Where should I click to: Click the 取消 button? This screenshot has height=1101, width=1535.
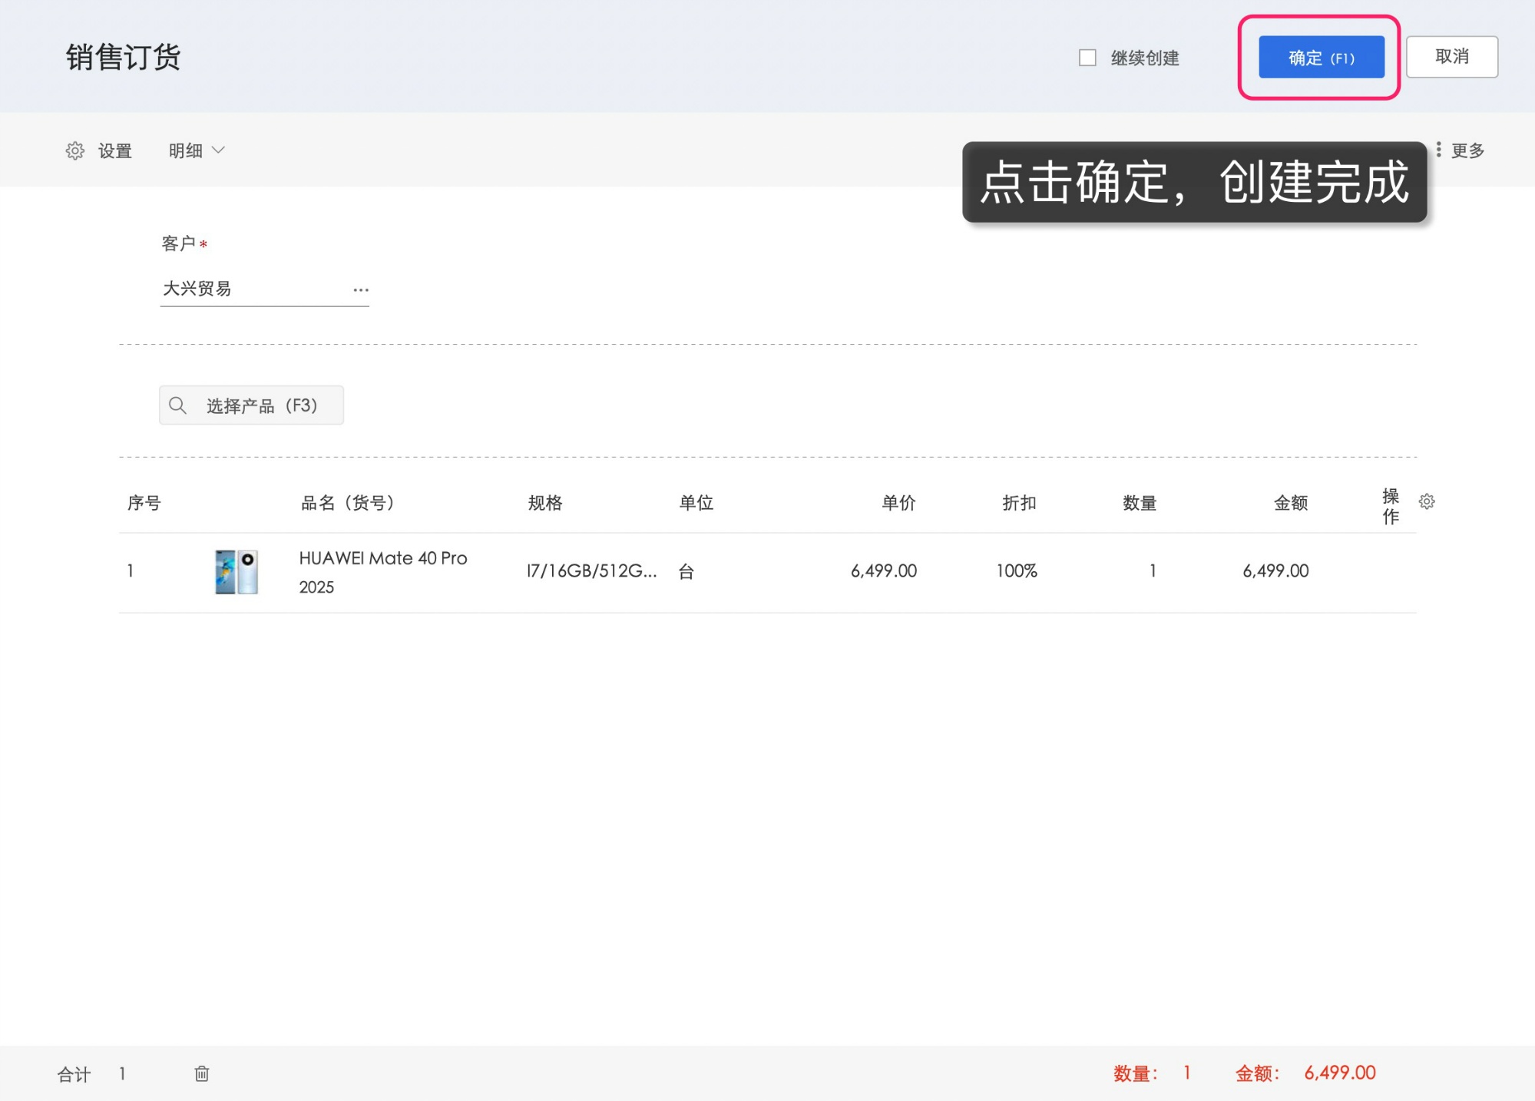coord(1451,57)
